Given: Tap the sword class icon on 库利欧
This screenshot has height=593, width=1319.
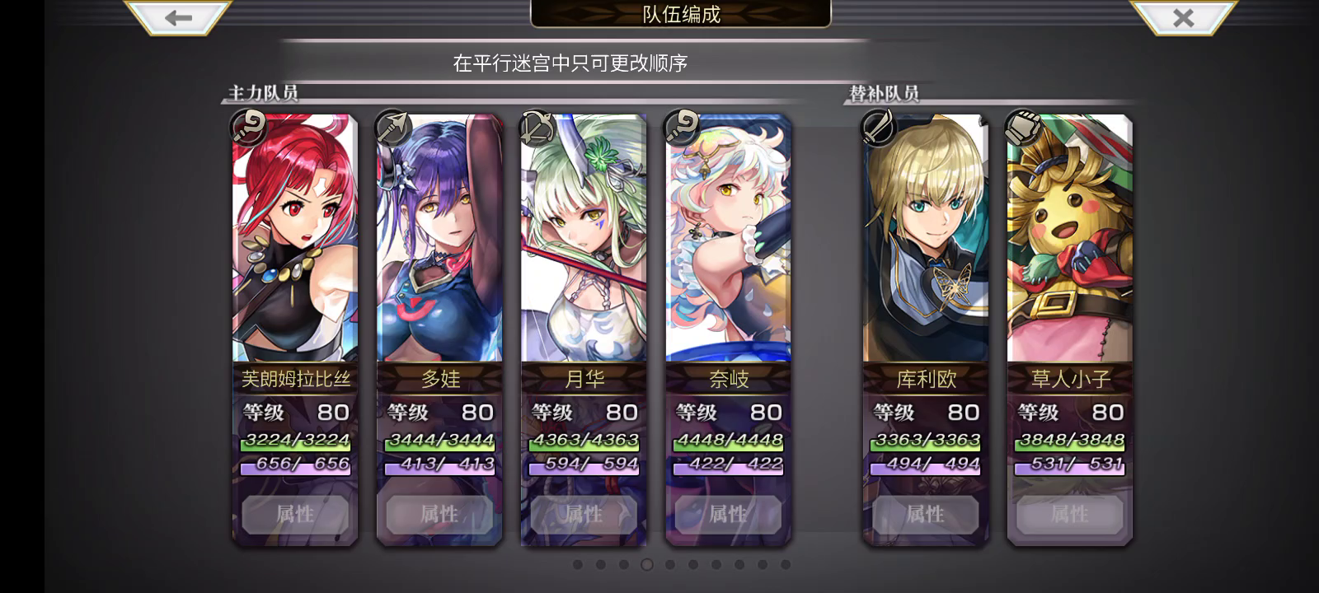Looking at the screenshot, I should tap(879, 128).
